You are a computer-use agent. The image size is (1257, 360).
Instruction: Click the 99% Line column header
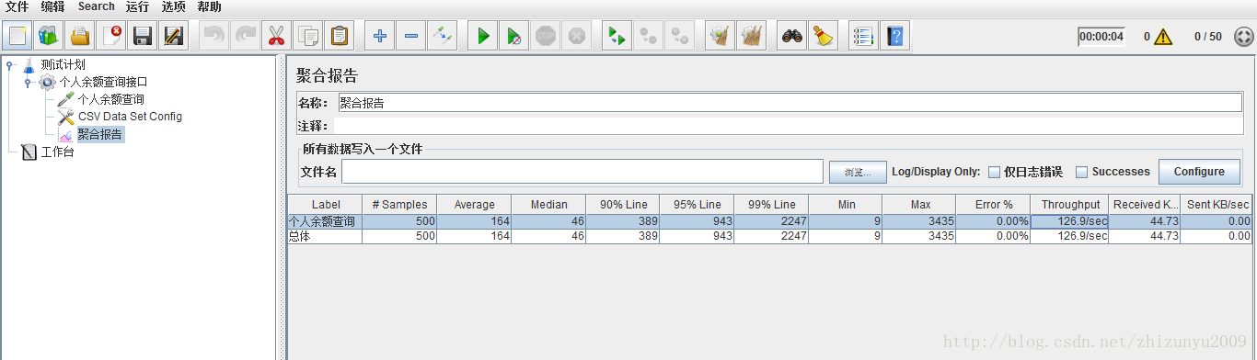(771, 204)
